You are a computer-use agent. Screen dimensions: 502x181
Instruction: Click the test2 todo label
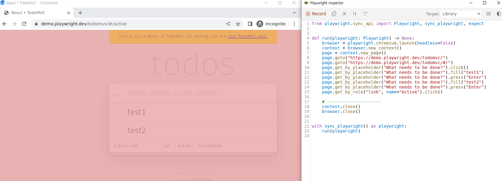tap(137, 131)
